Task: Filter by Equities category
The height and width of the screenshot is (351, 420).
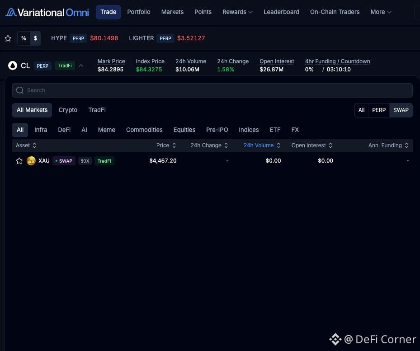Action: (184, 130)
